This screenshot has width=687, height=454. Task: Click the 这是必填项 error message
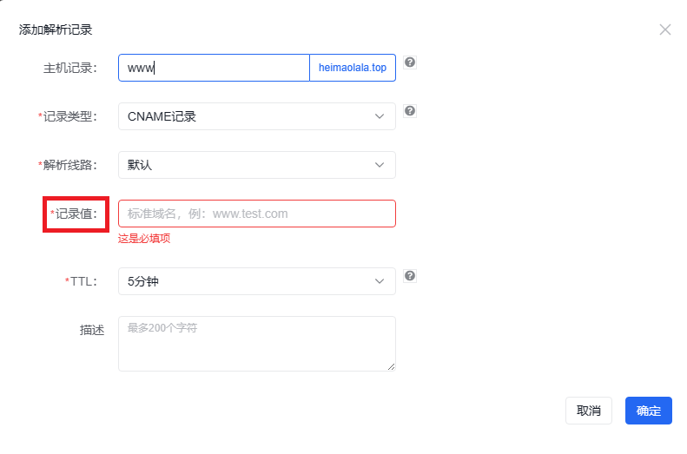[x=144, y=238]
